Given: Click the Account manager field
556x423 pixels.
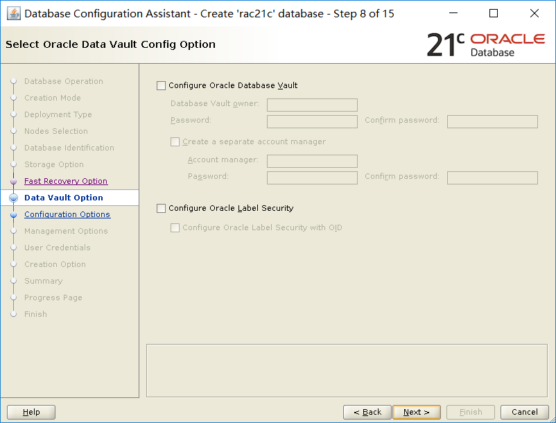Looking at the screenshot, I should coord(312,161).
